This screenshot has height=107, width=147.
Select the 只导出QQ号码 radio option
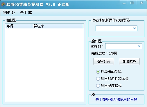click(x=109, y=72)
